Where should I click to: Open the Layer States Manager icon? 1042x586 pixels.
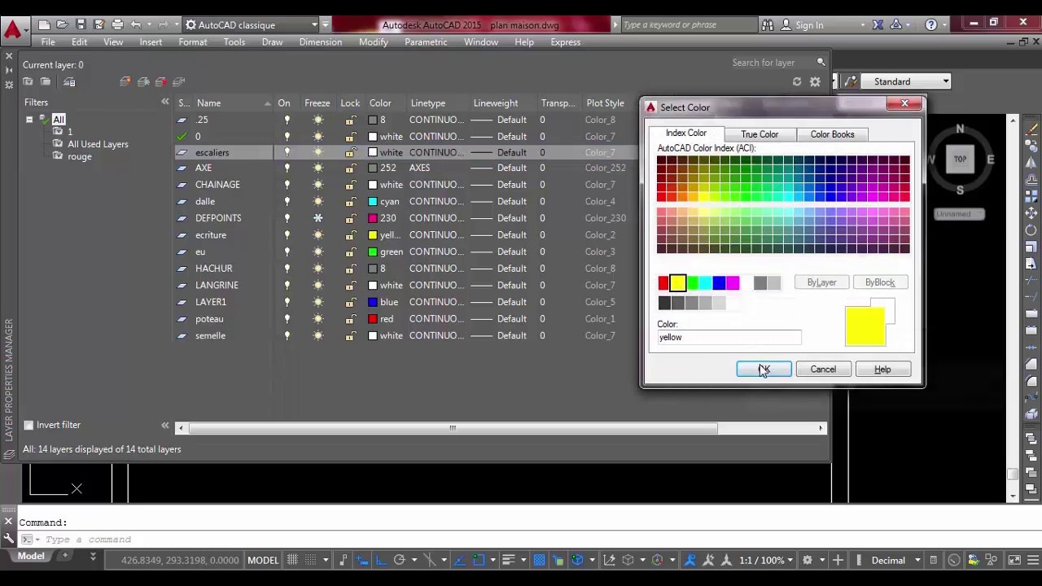pos(69,81)
